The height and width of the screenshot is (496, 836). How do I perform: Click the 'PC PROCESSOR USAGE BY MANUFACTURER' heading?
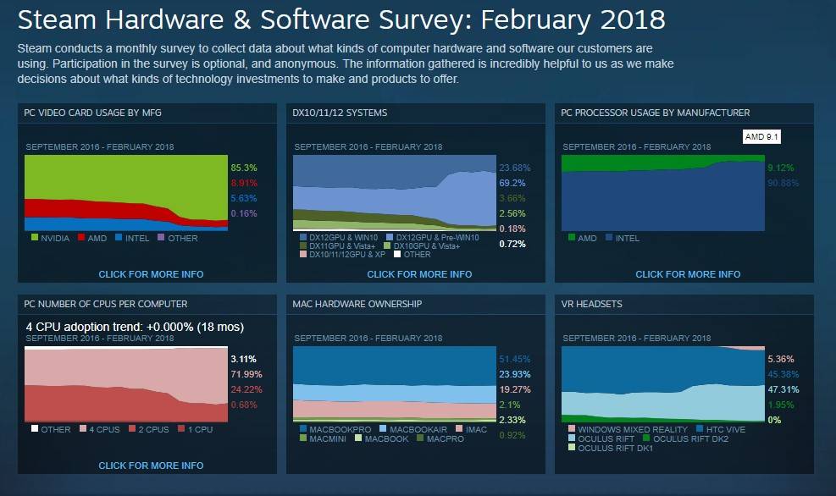point(656,113)
